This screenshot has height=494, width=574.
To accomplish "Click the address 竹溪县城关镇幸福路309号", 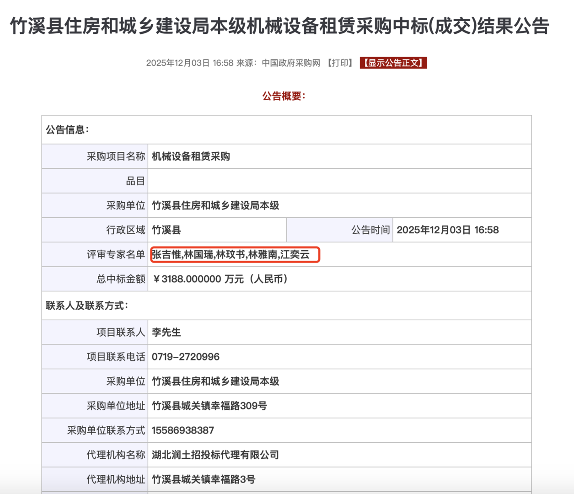I will point(209,406).
